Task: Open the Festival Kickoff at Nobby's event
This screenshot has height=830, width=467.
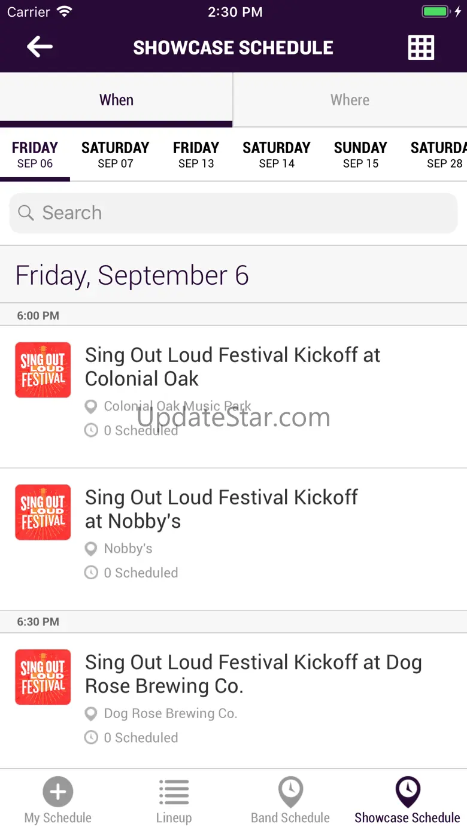Action: tap(222, 509)
